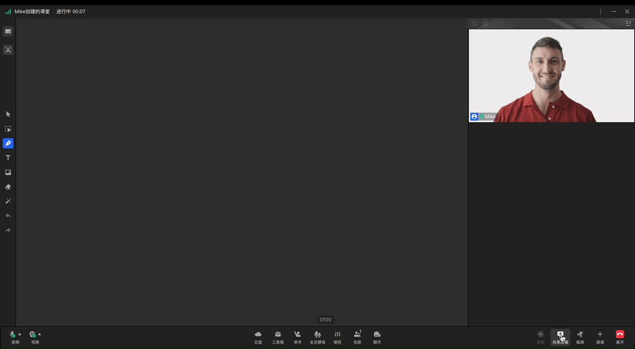Mute all participants 全员静音
Viewport: 635px width, 349px height.
click(317, 338)
